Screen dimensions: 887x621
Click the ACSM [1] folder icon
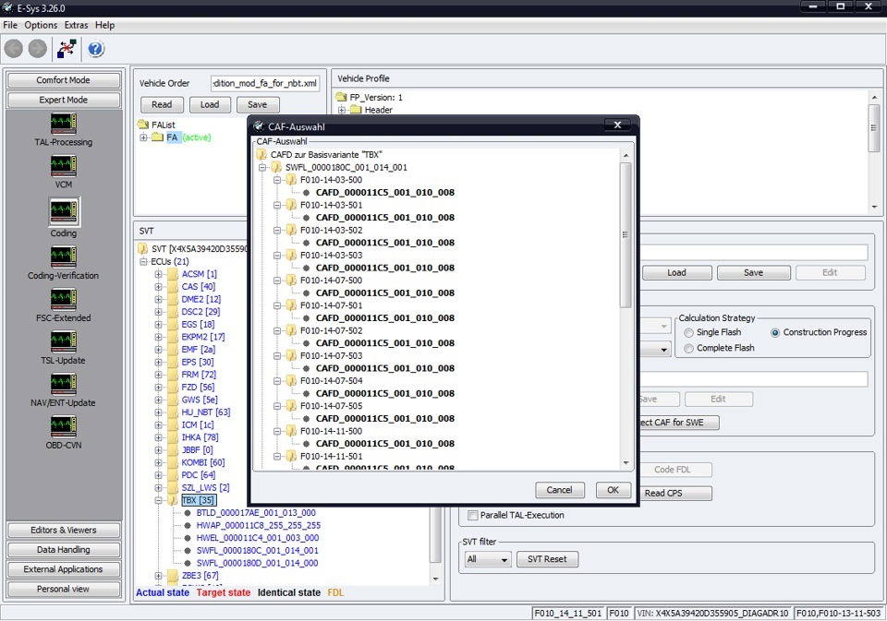coord(173,274)
